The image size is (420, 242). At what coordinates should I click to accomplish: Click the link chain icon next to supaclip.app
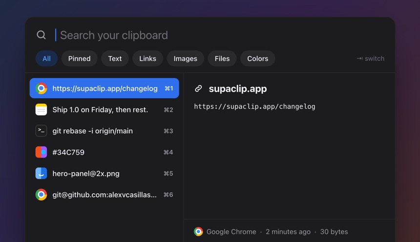pos(198,89)
